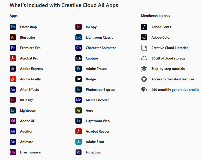202x160 pixels.
Task: Open the Media Encoder Me icon
Action: point(79,100)
